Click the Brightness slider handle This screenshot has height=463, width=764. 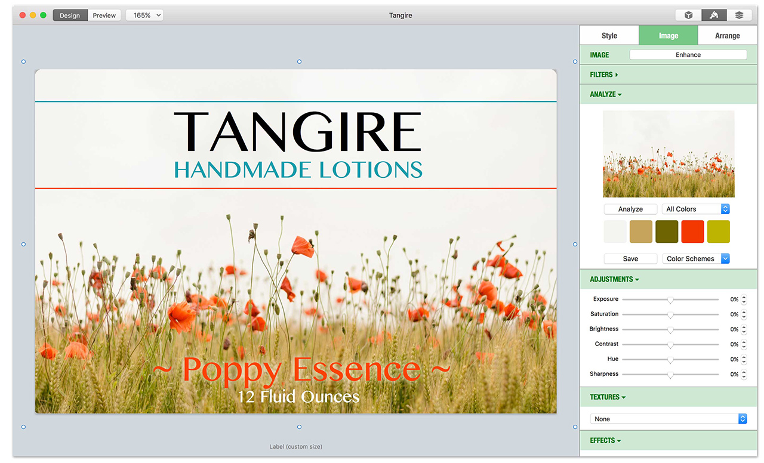coord(670,330)
